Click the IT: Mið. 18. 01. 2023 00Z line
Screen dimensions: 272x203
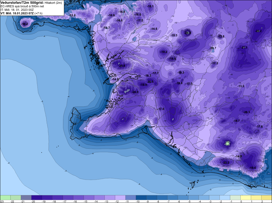[17, 10]
